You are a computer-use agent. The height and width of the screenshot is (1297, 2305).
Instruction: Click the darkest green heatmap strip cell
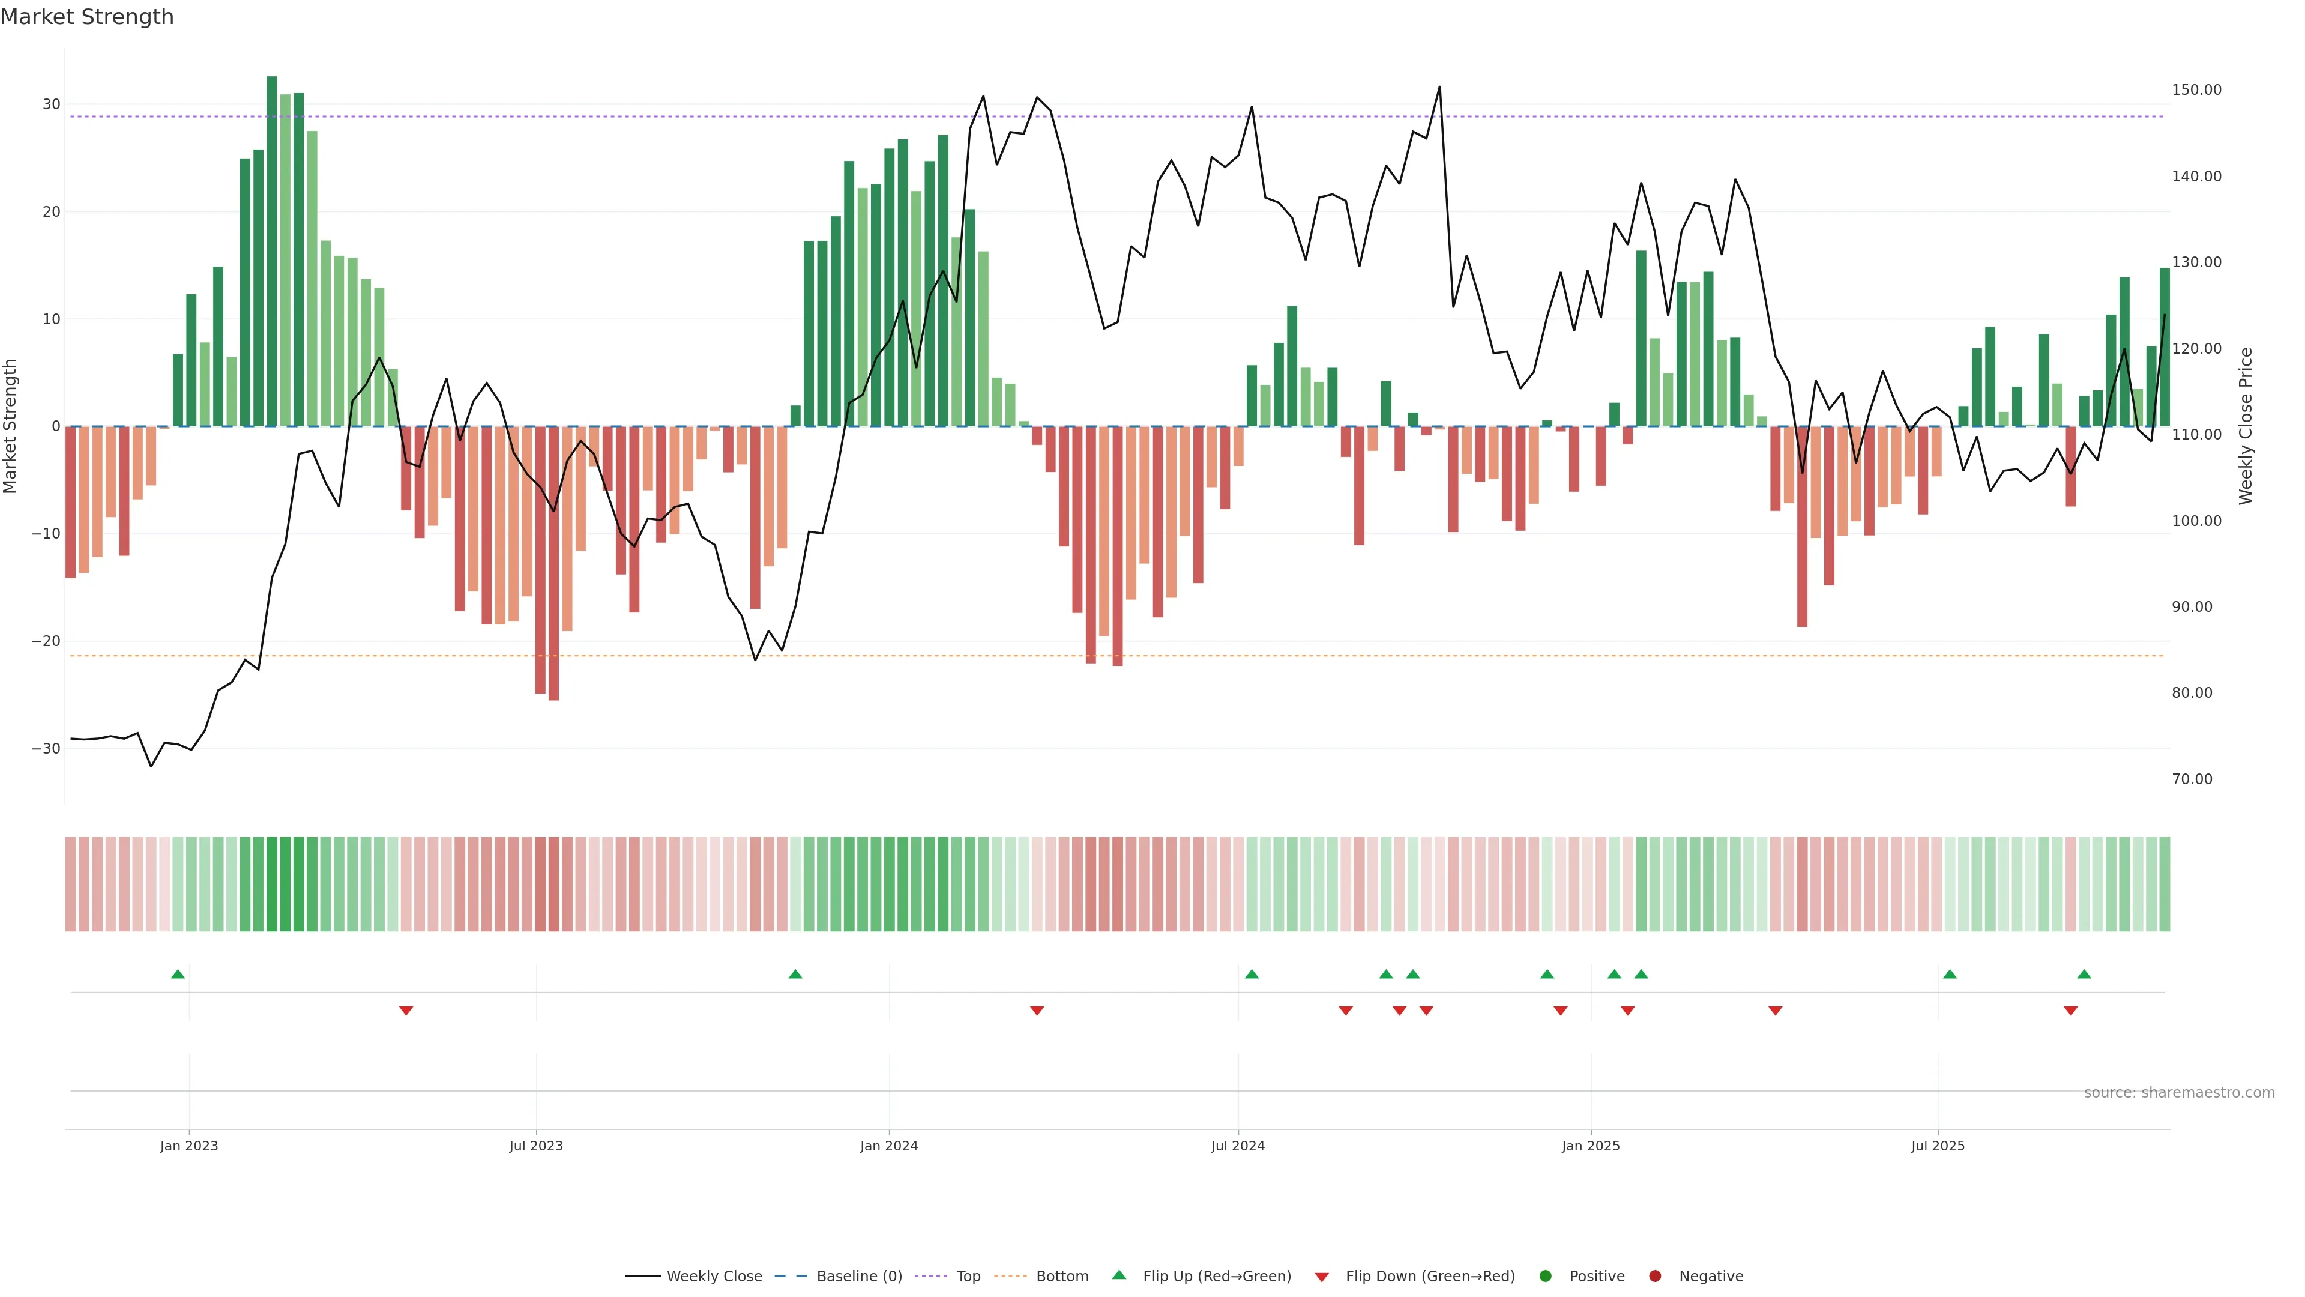point(272,884)
